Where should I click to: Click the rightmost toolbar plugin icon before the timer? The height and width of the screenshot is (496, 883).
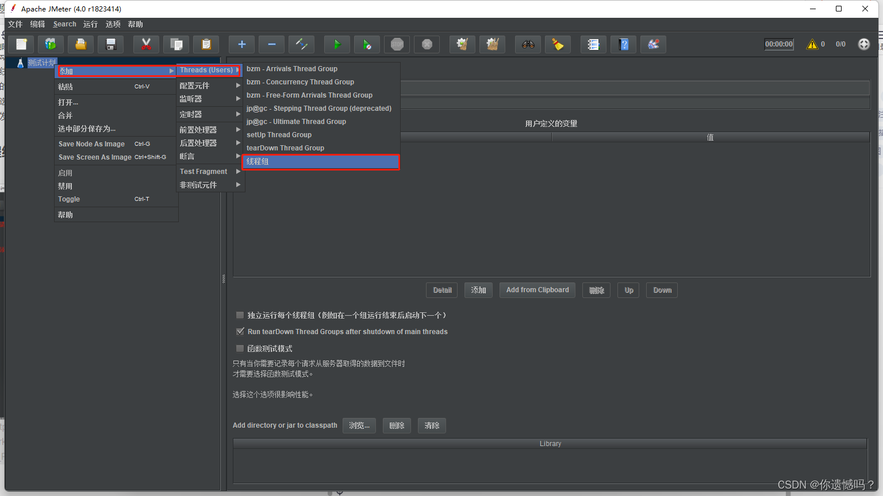(654, 44)
